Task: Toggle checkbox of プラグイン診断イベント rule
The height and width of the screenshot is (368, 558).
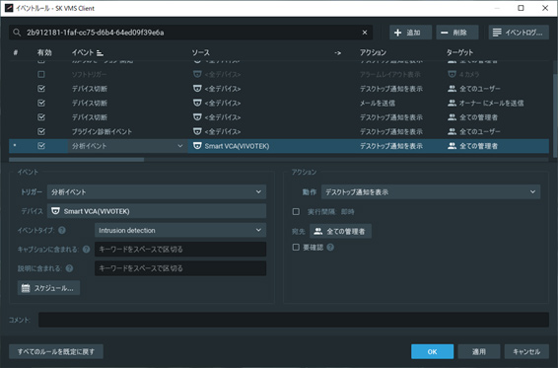Action: point(41,131)
